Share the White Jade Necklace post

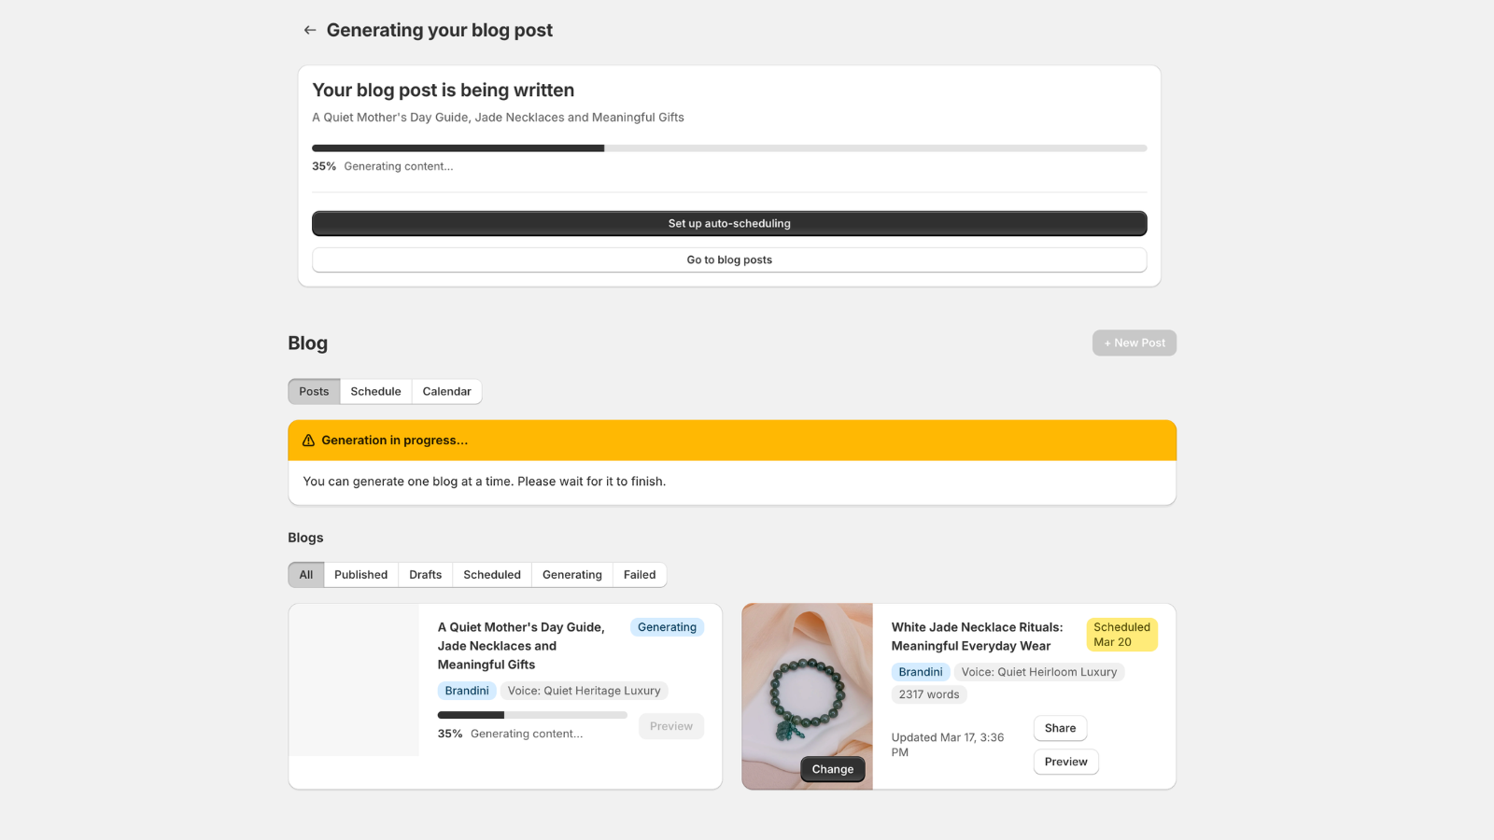1060,728
